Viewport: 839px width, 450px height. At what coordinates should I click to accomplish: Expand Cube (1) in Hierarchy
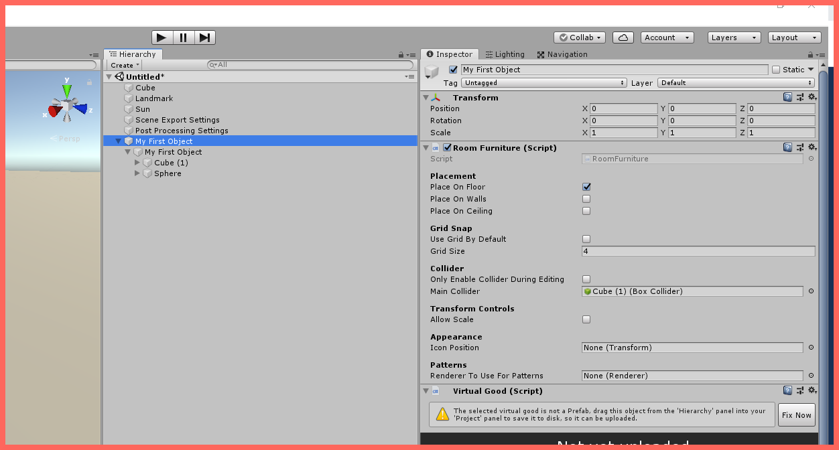pos(138,163)
